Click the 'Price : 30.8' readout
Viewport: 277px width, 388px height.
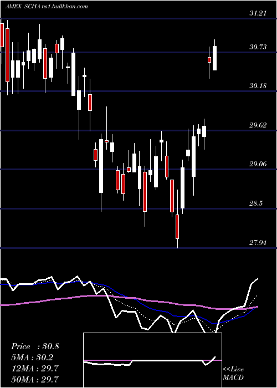tap(35, 346)
